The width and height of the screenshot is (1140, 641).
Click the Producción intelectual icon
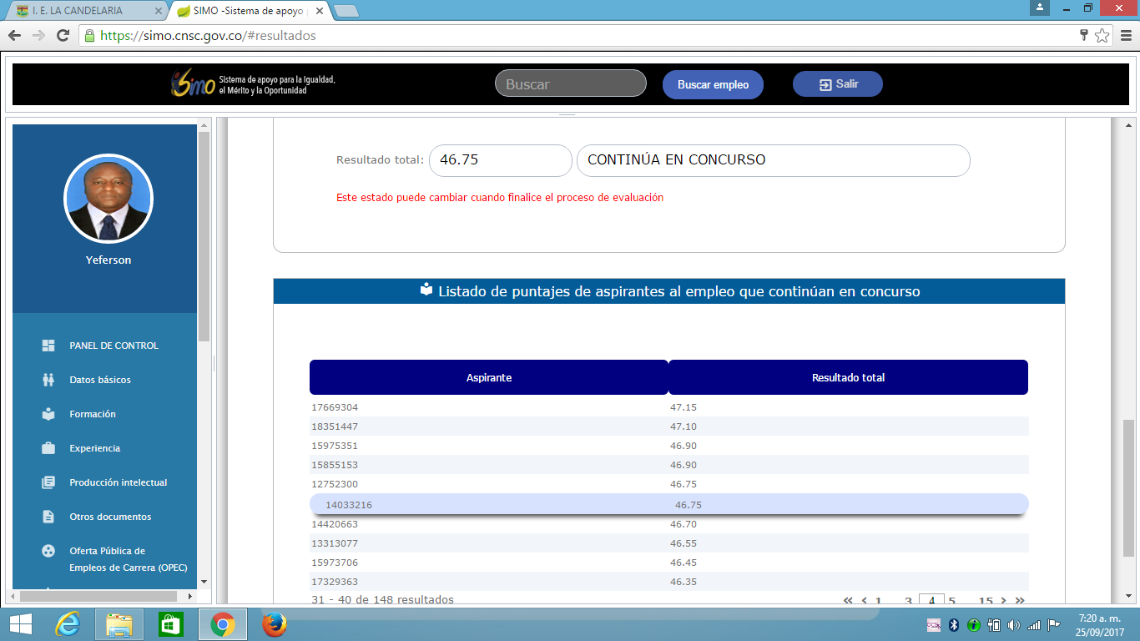pos(48,482)
